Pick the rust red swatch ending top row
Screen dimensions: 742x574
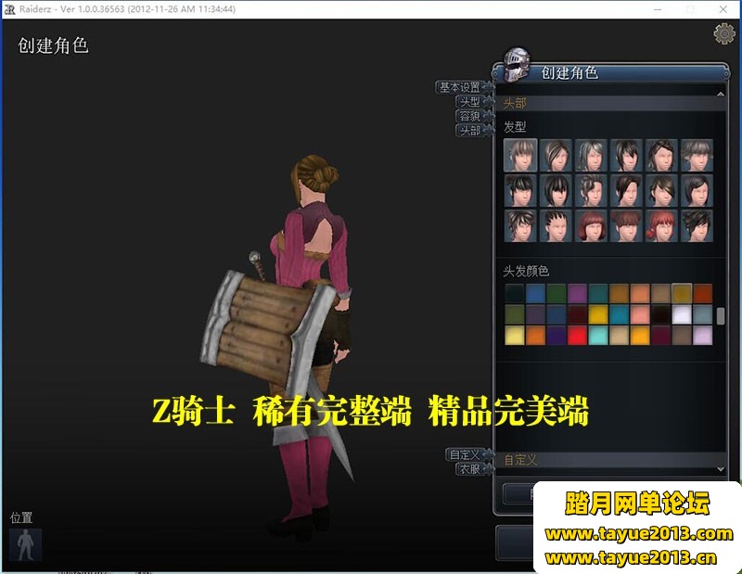(x=703, y=293)
